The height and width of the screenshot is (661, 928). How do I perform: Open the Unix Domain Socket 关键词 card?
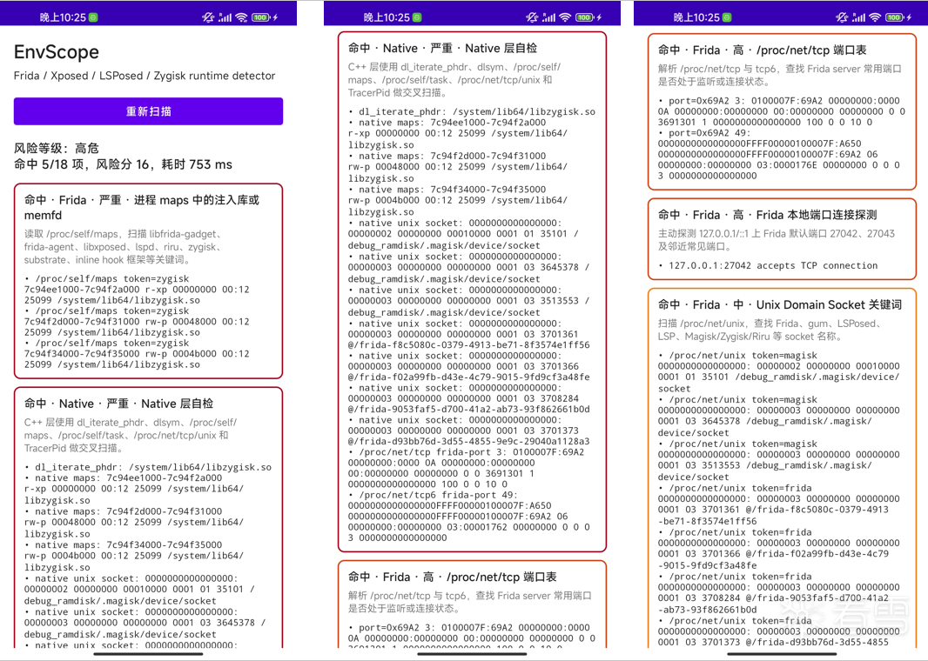point(782,467)
